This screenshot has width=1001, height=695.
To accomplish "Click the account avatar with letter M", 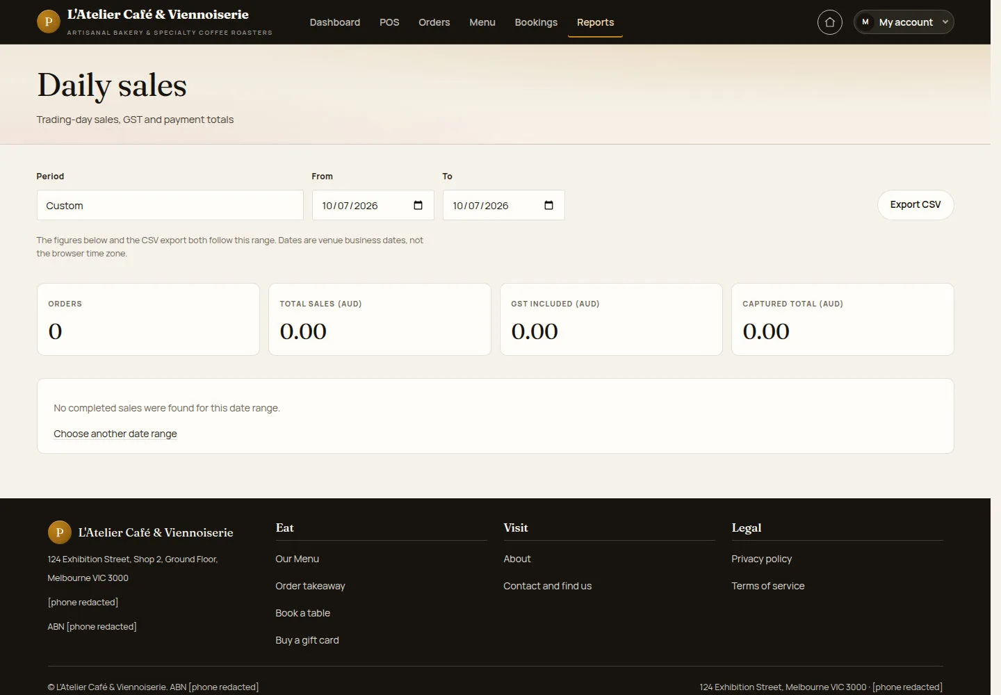I will click(x=865, y=22).
